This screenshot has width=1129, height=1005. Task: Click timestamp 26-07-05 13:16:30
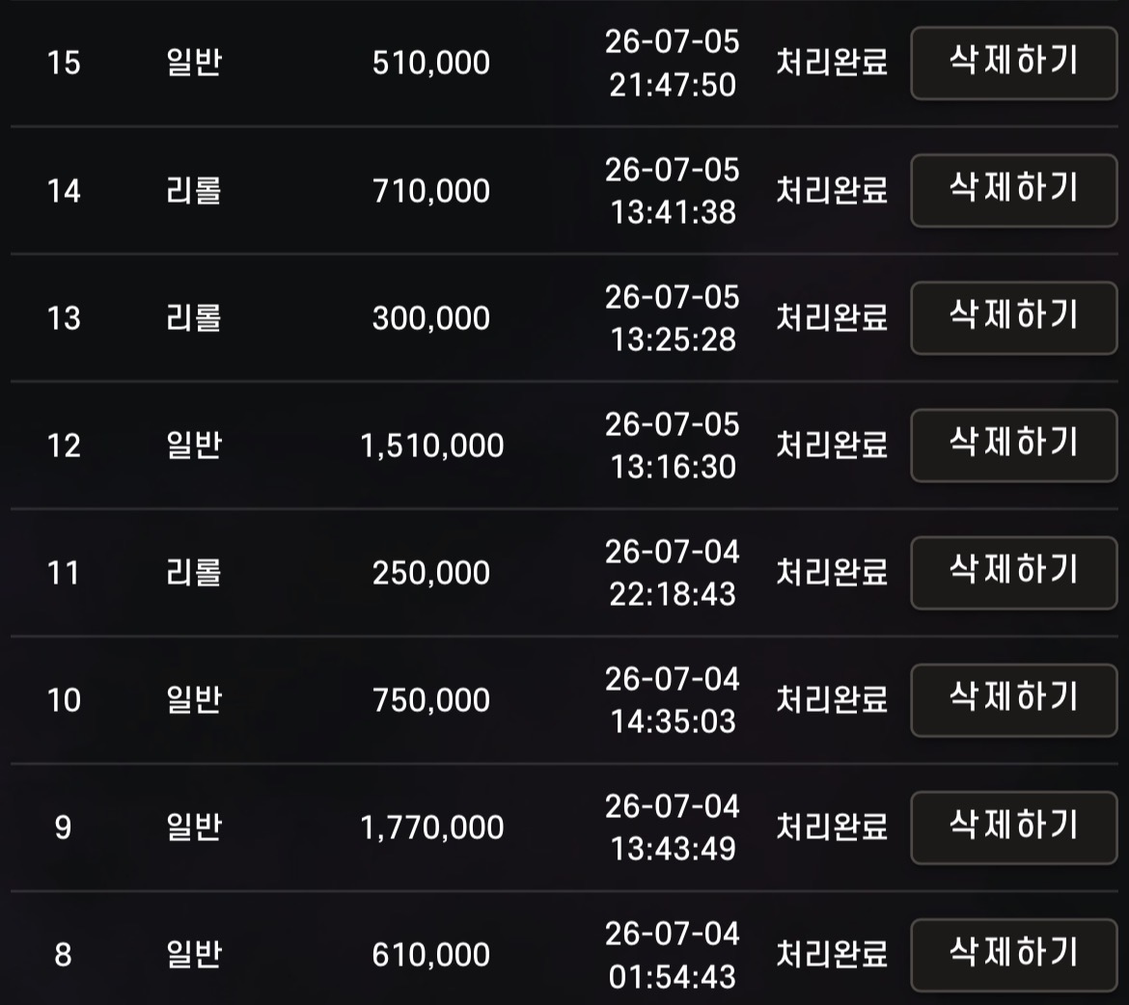[673, 446]
